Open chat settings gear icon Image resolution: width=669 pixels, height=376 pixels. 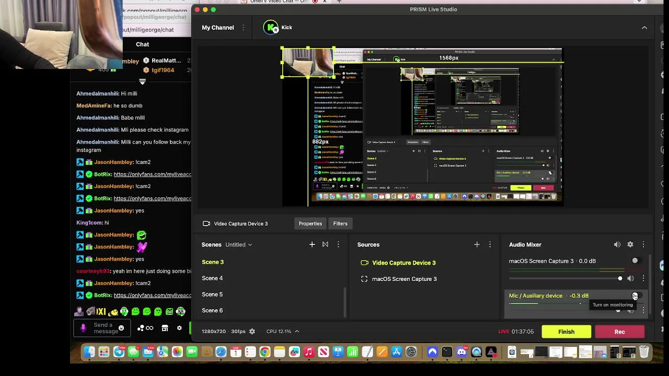coord(179,328)
